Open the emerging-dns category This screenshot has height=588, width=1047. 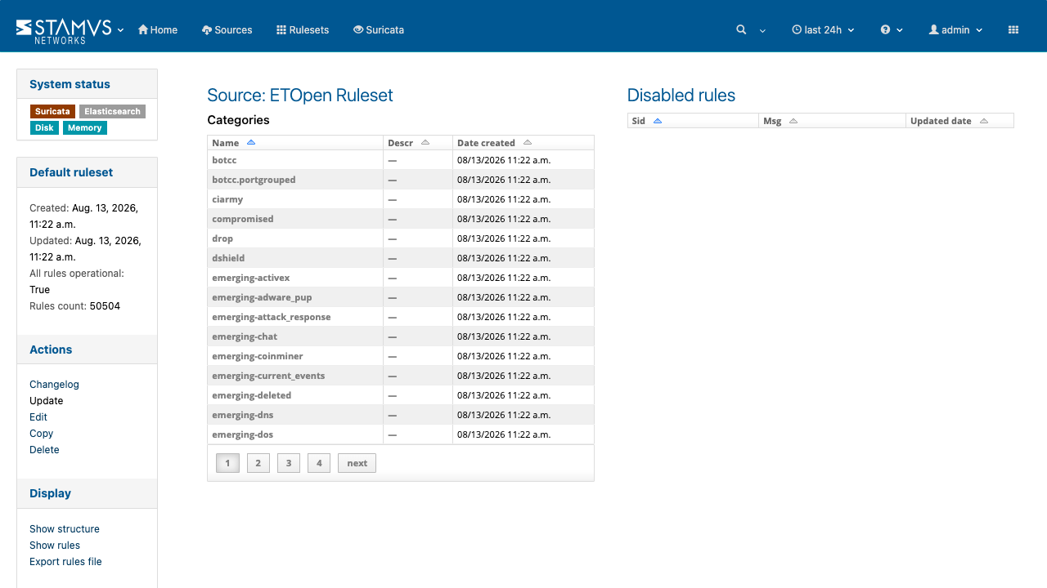(243, 415)
